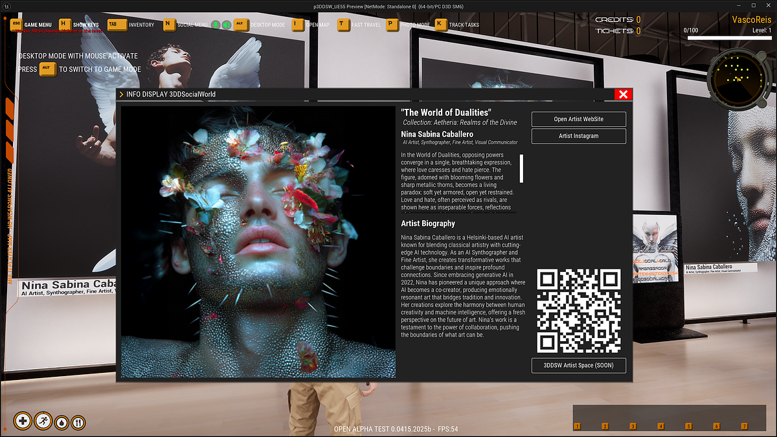
Task: Close the Info Display window
Action: 623,95
